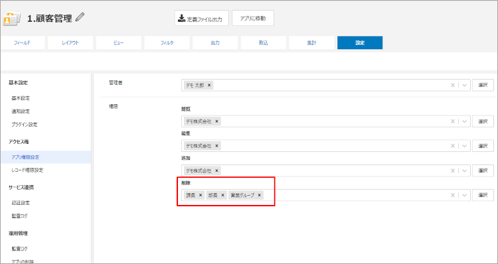This screenshot has height=264, width=498.
Task: Clear all values in 閲覧 field
Action: 453,121
